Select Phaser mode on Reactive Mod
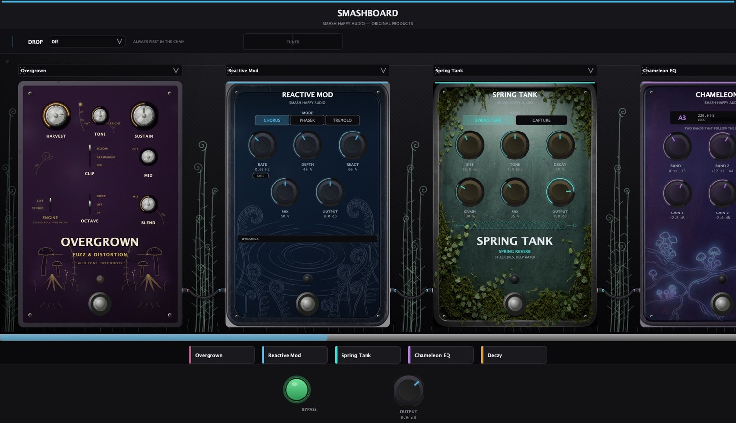 (307, 120)
